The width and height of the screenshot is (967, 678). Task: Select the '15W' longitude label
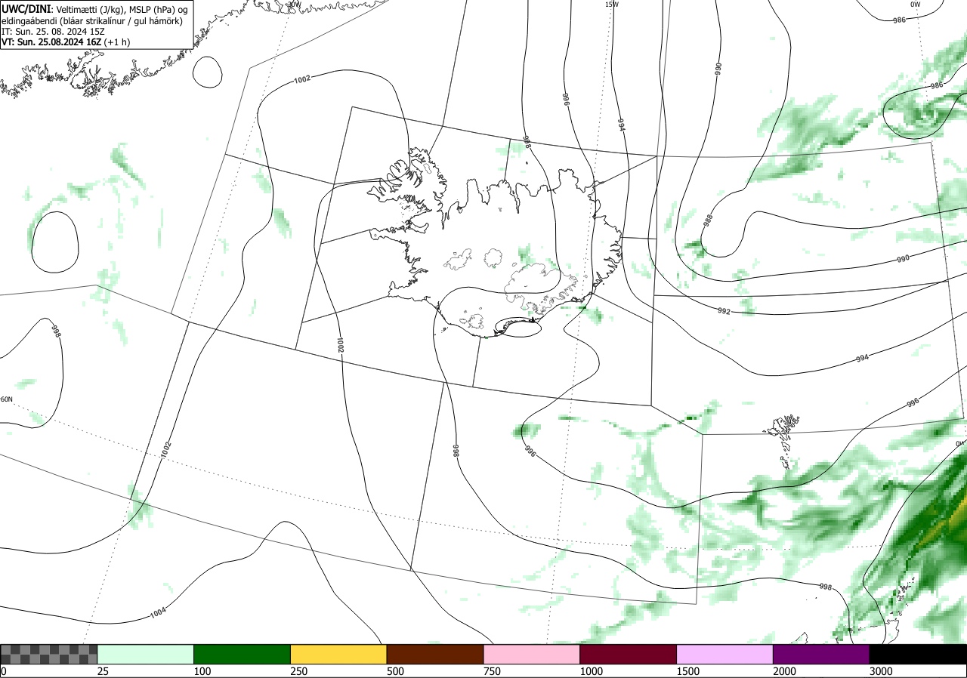(x=611, y=5)
